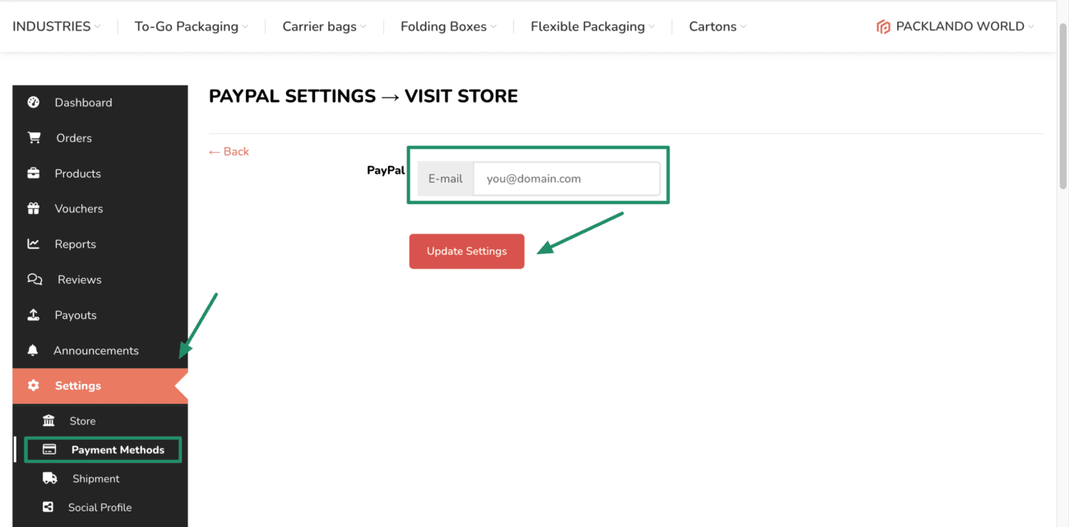Viewport: 1069px width, 527px height.
Task: Open Announcements in the sidebar
Action: (x=100, y=350)
